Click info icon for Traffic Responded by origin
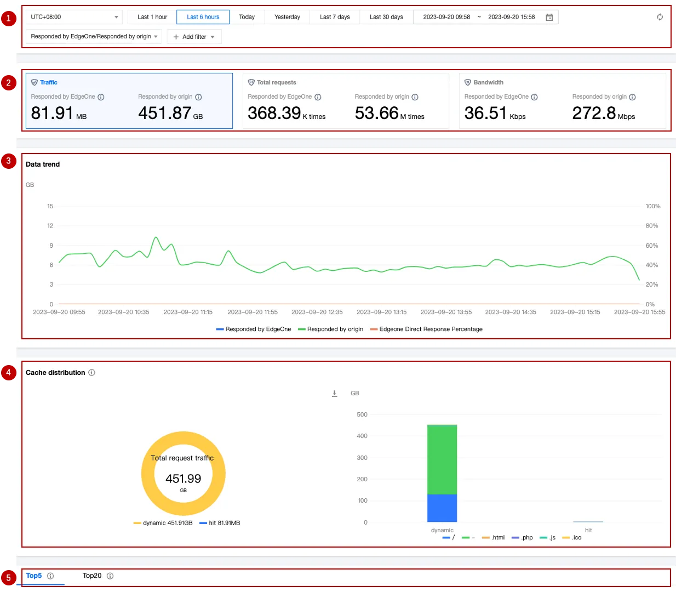This screenshot has width=676, height=592. 198,97
